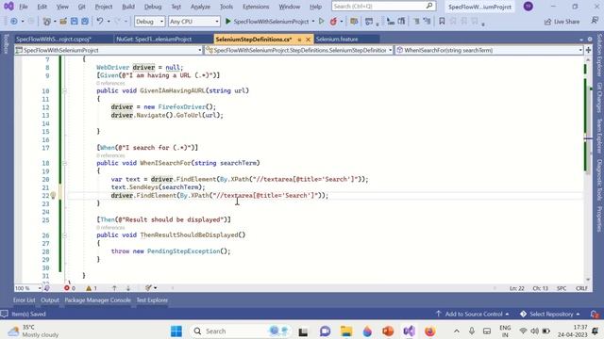Undo the last edit
Image resolution: width=604 pixels, height=339 pixels.
point(100,22)
